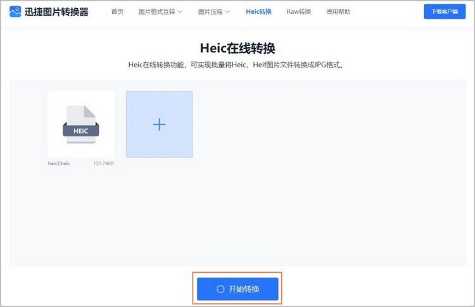
Task: Switch to the Heic转换 tab
Action: pyautogui.click(x=258, y=11)
